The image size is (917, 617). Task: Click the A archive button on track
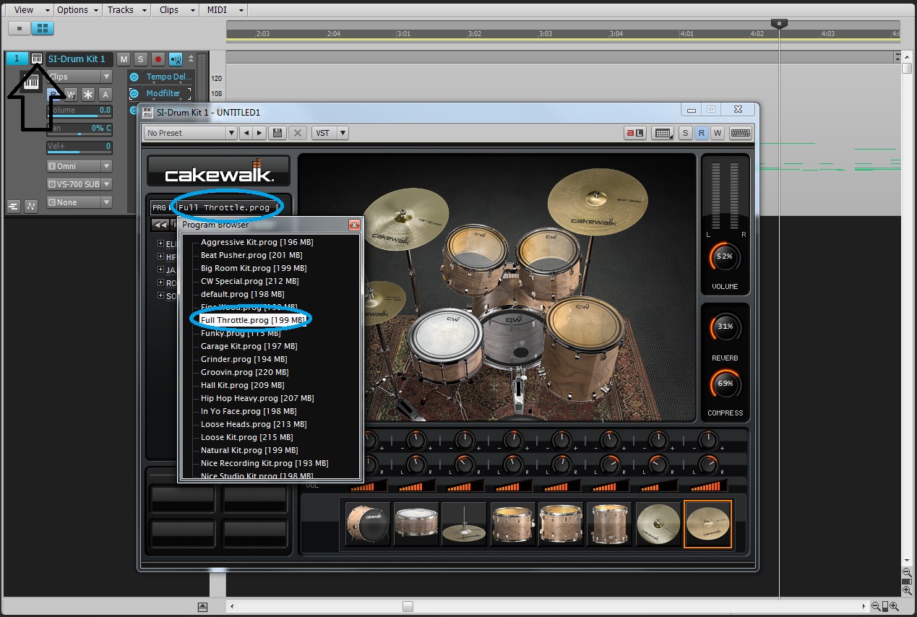click(x=106, y=95)
